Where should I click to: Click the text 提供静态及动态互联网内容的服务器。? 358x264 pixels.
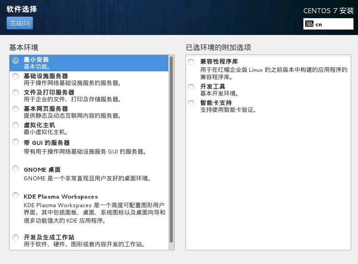(72, 116)
